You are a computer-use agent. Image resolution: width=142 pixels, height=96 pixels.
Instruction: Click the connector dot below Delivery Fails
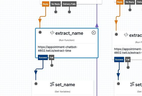pos(69,12)
